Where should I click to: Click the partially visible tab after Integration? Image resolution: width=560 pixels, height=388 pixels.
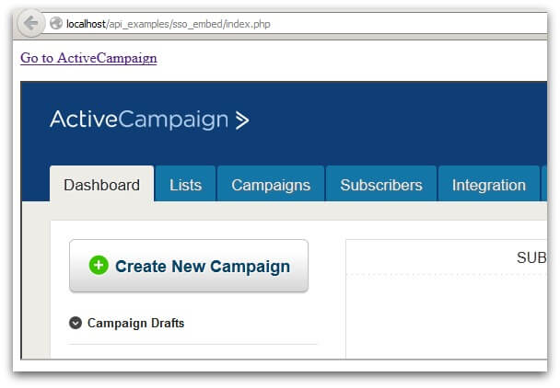coord(544,184)
